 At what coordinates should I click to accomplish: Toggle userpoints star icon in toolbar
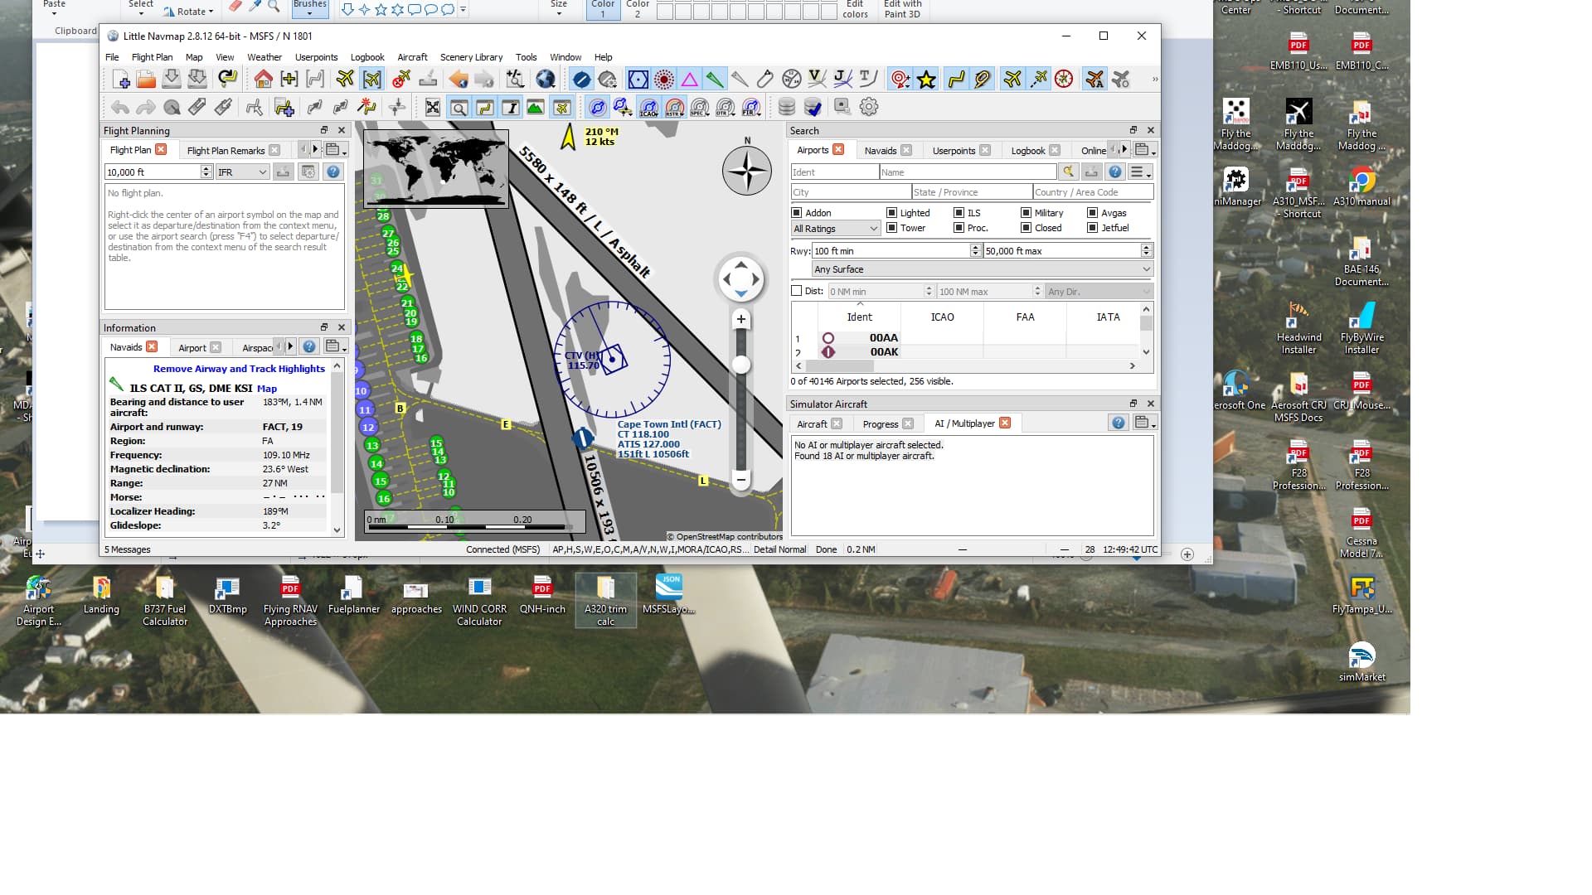tap(926, 80)
